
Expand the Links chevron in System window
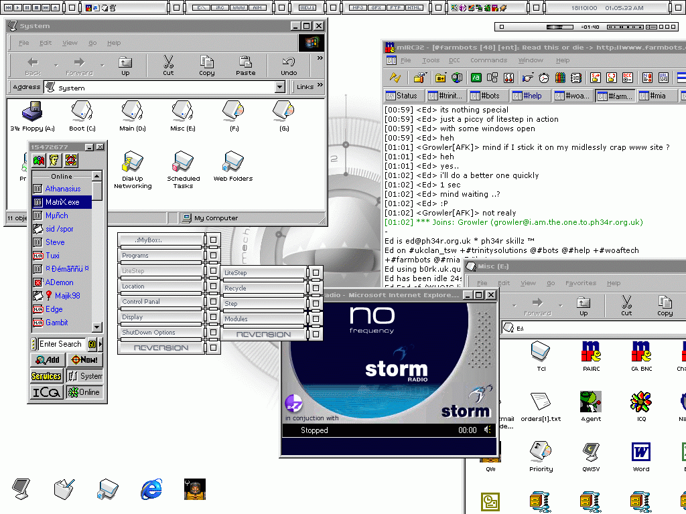point(320,84)
